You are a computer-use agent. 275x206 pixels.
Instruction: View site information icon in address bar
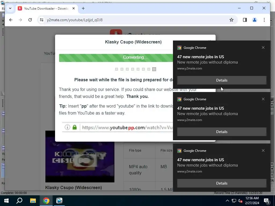tap(42, 20)
